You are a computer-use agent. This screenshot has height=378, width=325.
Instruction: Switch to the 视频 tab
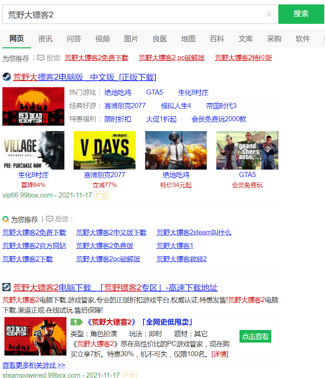pos(103,38)
